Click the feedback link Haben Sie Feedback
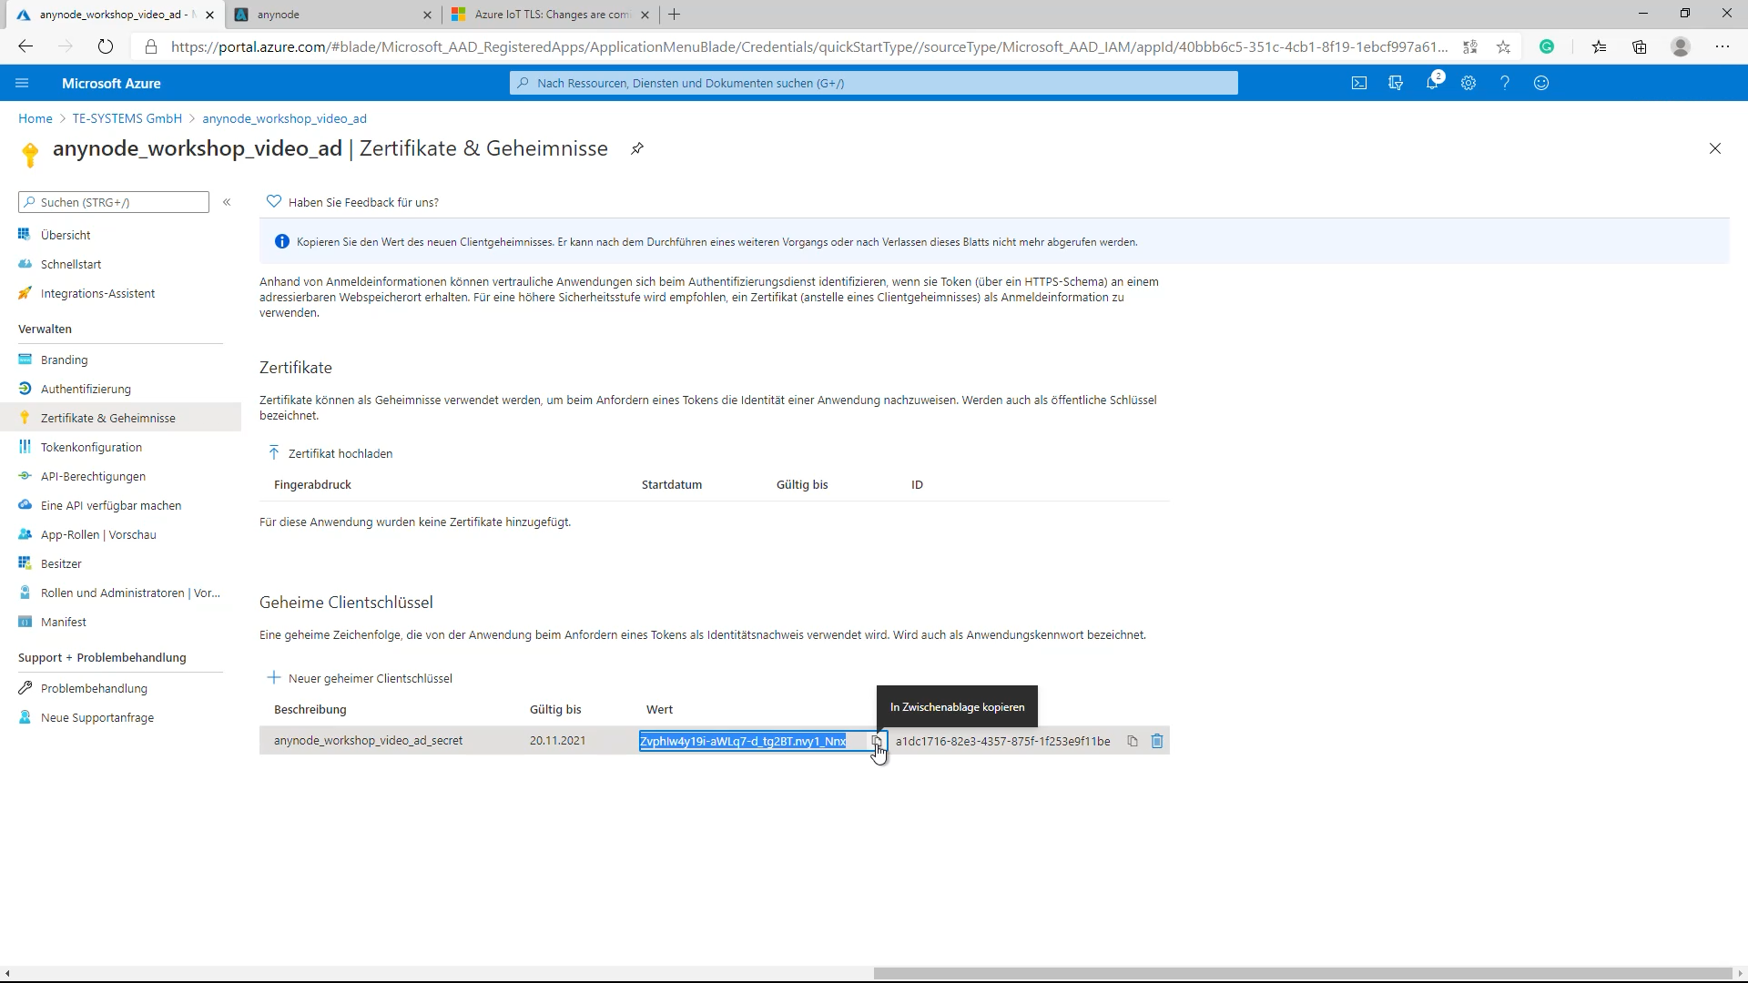 [x=352, y=202]
